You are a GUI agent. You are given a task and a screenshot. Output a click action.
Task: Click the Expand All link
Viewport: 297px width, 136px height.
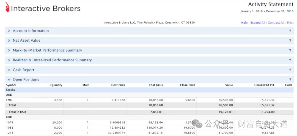pos(258,23)
